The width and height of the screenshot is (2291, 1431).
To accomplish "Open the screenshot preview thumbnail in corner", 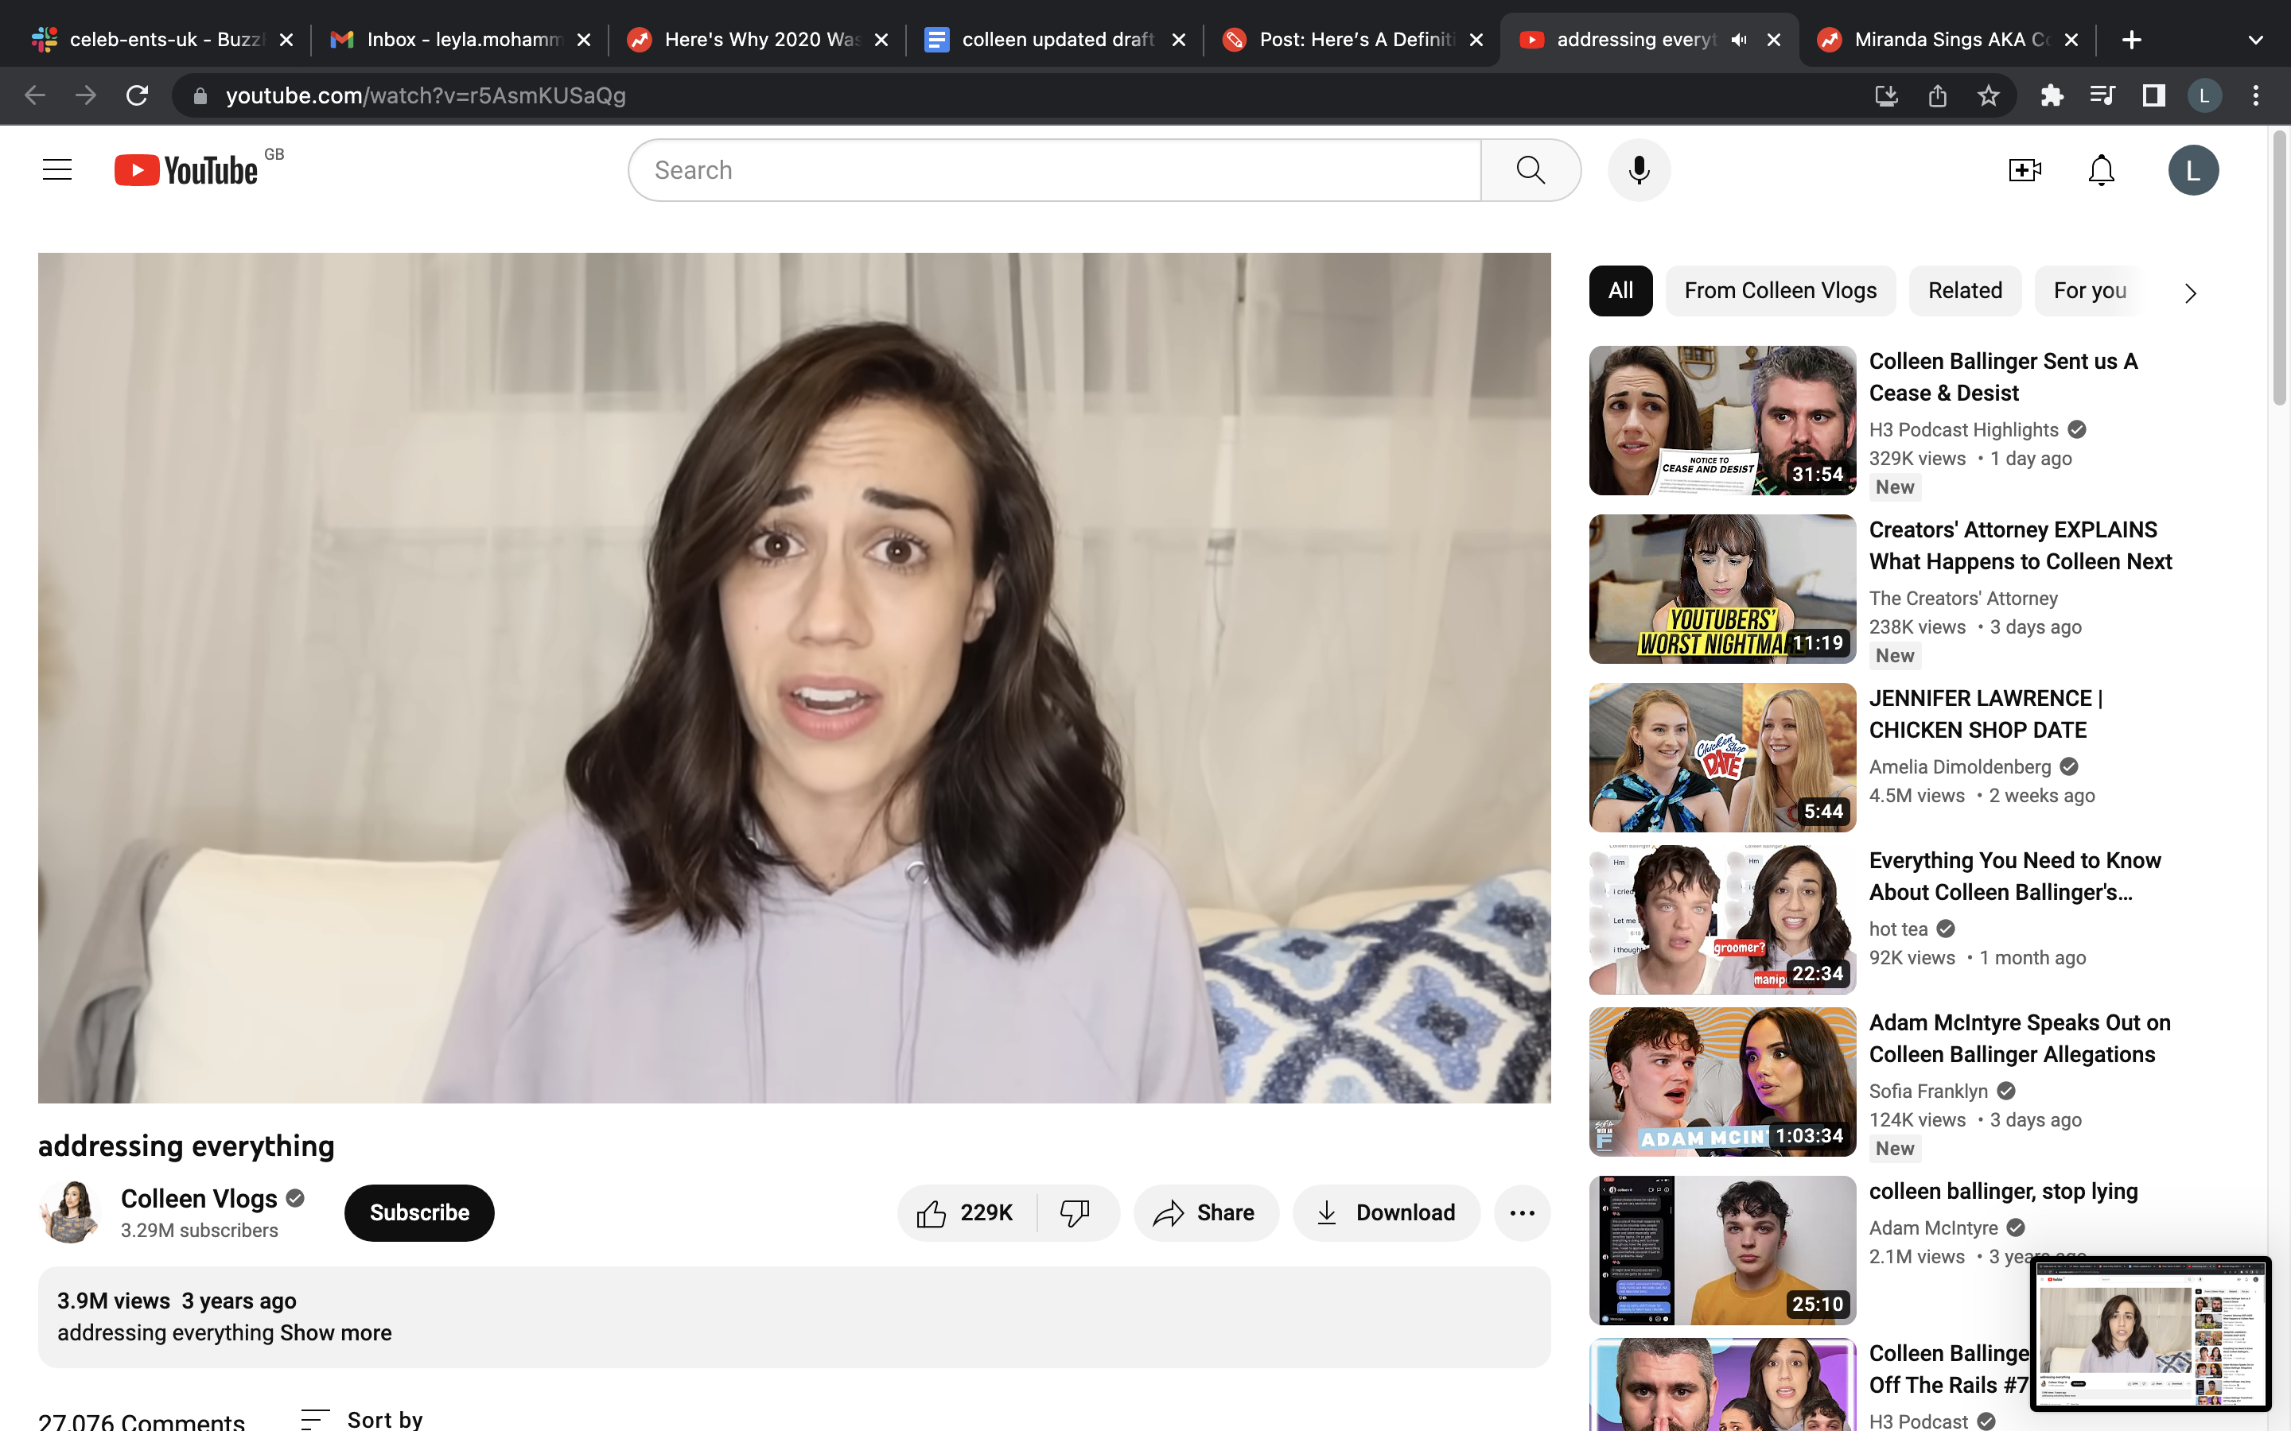I will pyautogui.click(x=2150, y=1332).
